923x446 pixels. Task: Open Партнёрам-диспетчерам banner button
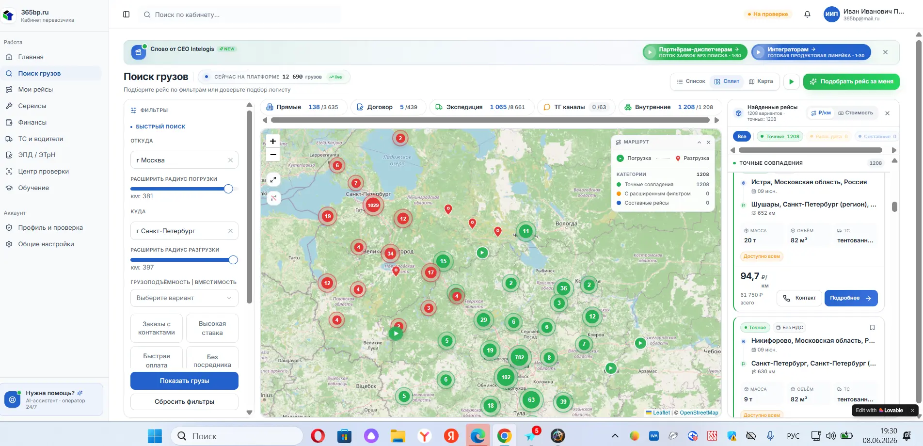[x=695, y=52]
